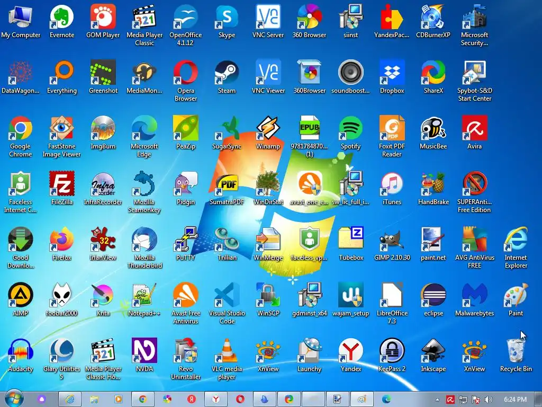Viewport: 542px width, 407px height.
Task: Open the PuTTY desktop icon
Action: tap(186, 244)
